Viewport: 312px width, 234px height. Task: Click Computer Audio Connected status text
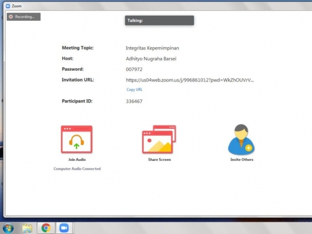point(77,169)
